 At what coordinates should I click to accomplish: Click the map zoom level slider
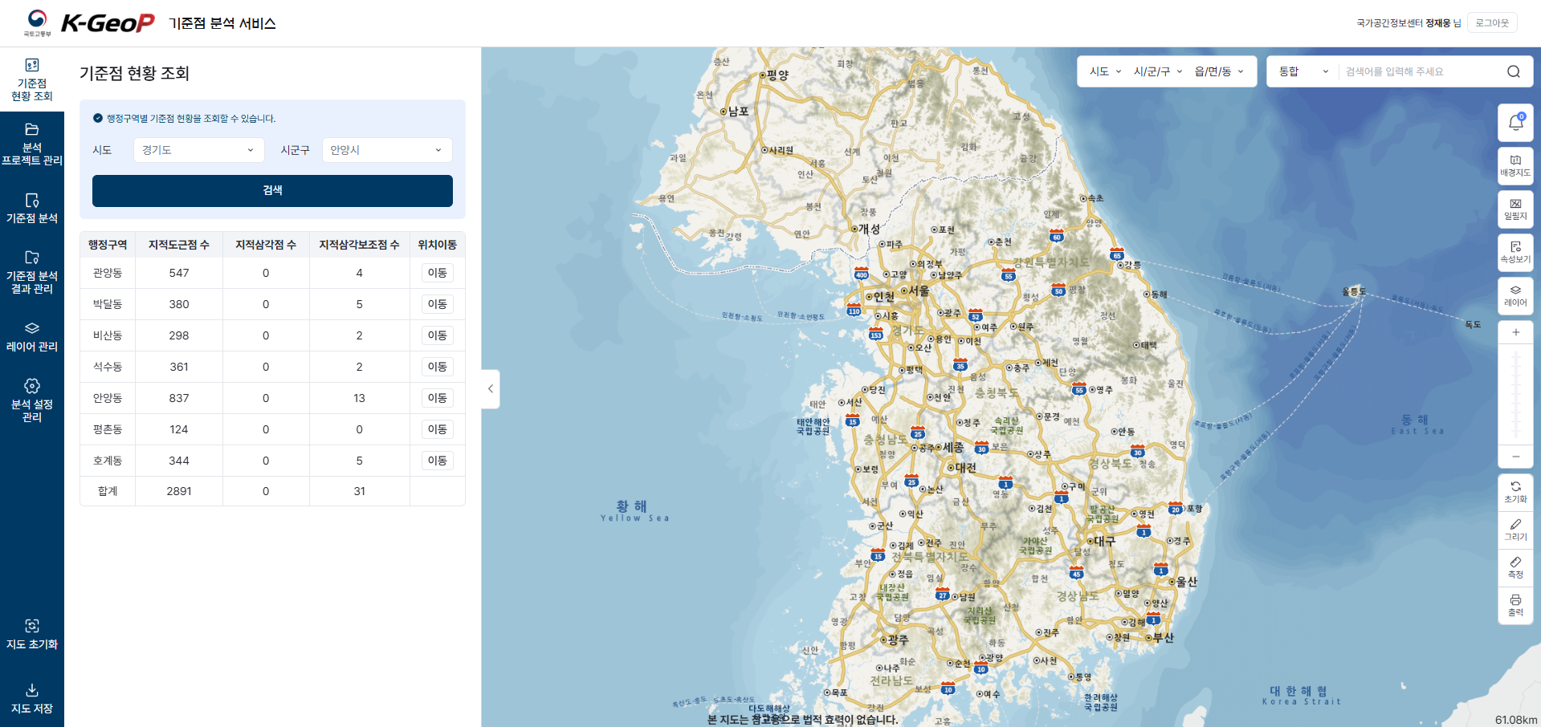[1515, 395]
